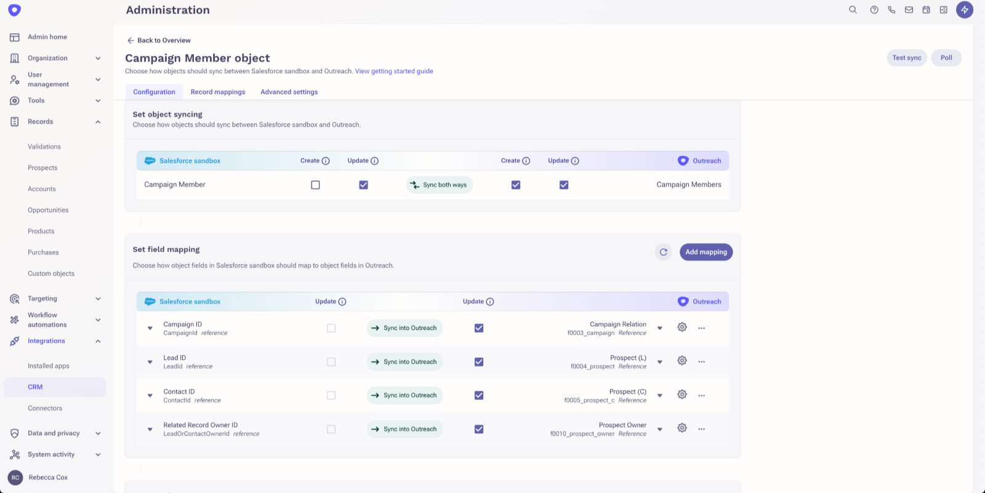The image size is (985, 493).
Task: Open Custom objects in the sidebar
Action: coord(51,273)
